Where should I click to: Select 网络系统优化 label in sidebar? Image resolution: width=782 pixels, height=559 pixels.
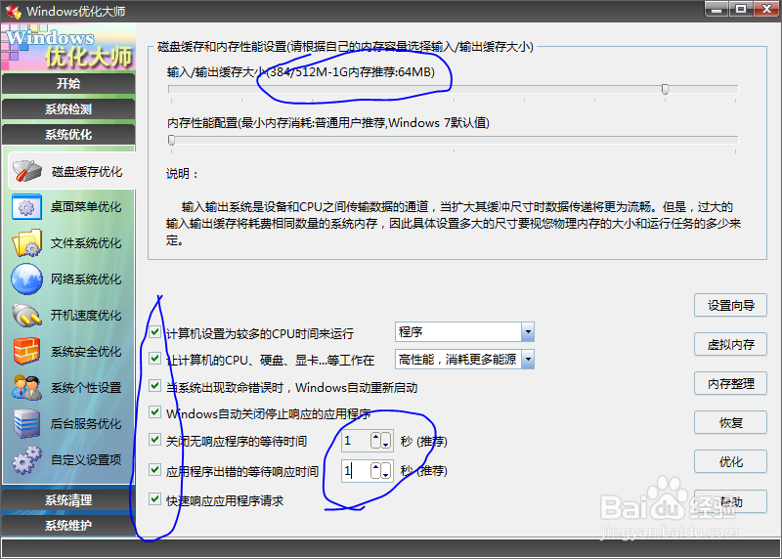click(86, 279)
